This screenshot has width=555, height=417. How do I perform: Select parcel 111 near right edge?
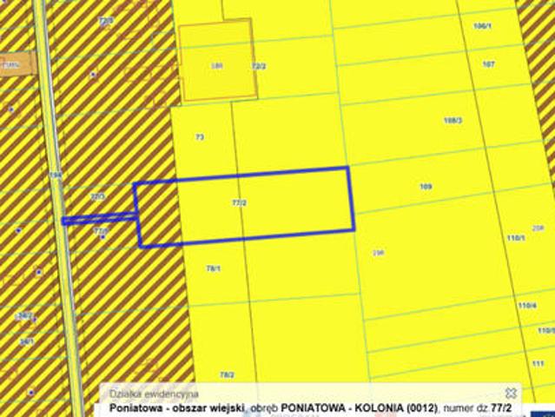538,363
